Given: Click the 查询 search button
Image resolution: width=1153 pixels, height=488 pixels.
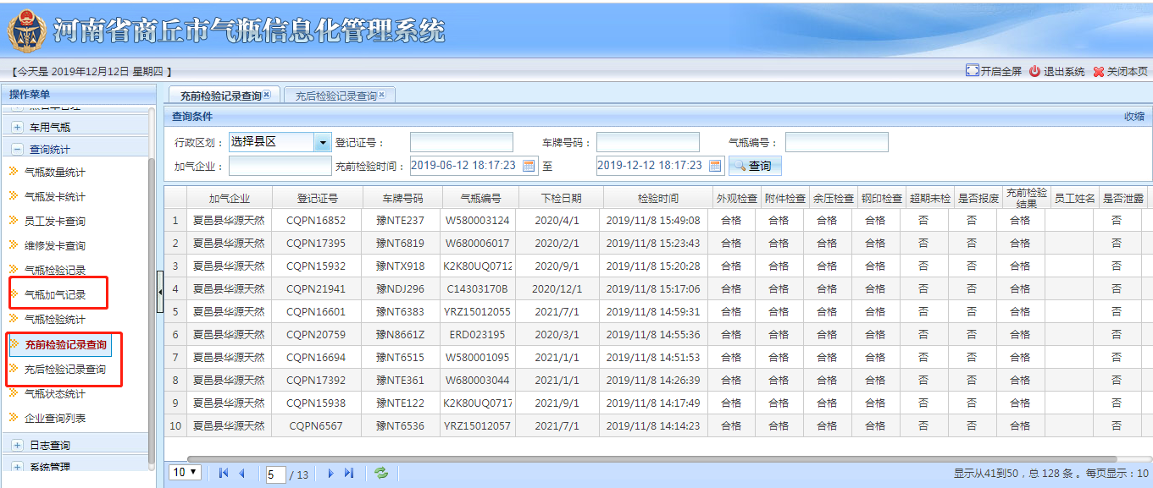Looking at the screenshot, I should click(753, 166).
